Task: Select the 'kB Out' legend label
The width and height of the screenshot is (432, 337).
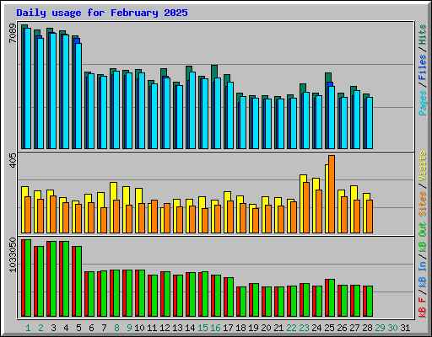Action: [x=422, y=237]
